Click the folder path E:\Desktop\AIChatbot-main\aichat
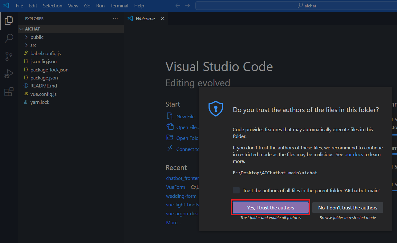The image size is (397, 243). tap(275, 173)
